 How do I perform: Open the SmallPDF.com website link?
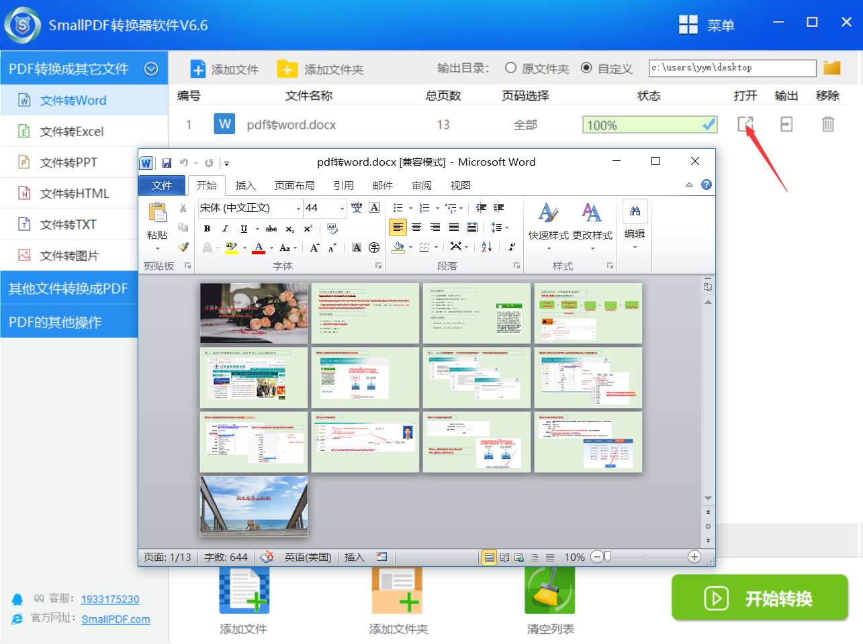[x=116, y=619]
